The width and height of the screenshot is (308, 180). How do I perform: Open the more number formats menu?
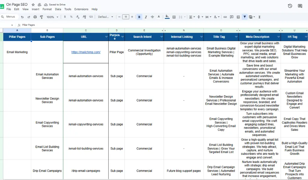(x=91, y=17)
